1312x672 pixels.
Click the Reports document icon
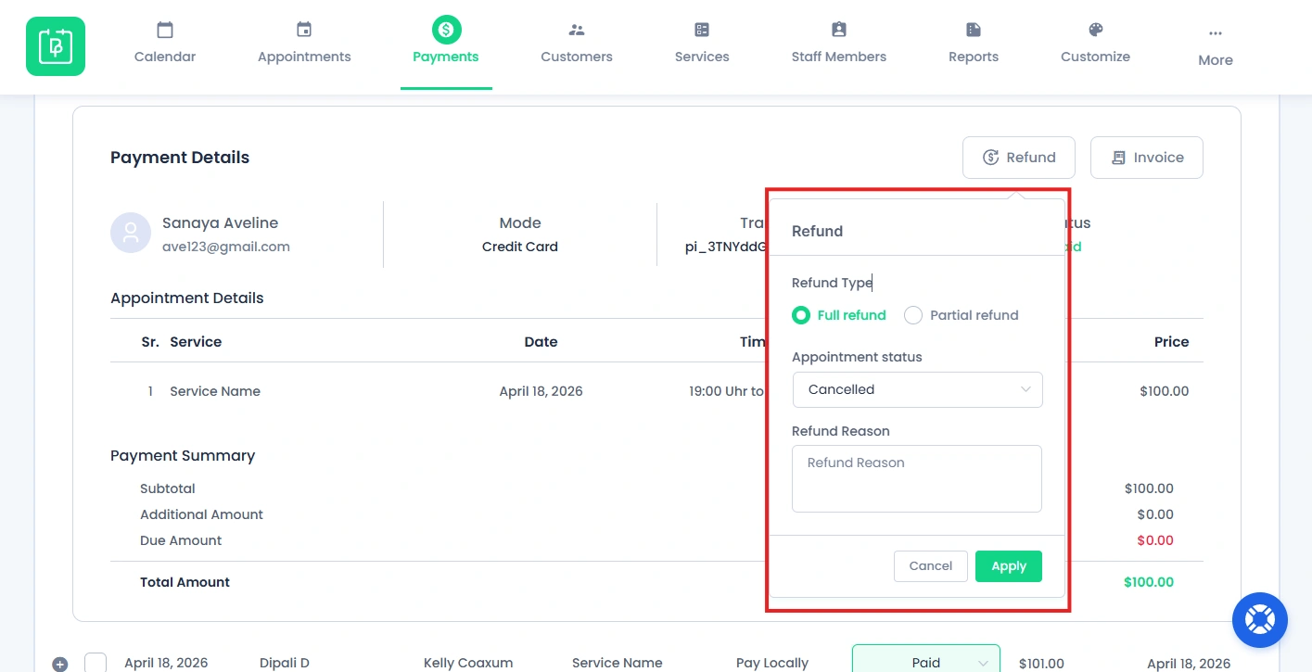click(x=974, y=30)
